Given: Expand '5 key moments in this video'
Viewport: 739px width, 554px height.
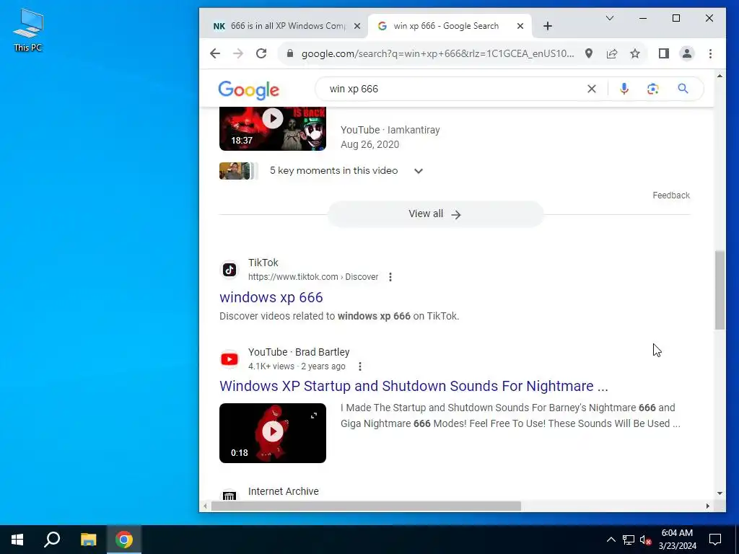Looking at the screenshot, I should [x=419, y=171].
